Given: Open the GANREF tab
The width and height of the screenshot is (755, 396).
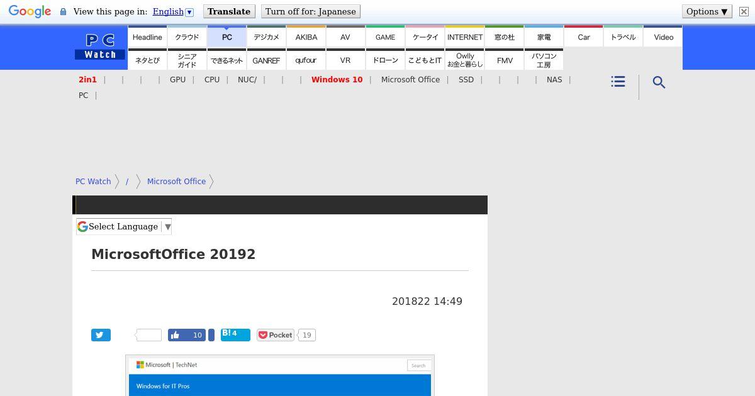Looking at the screenshot, I should [x=266, y=60].
